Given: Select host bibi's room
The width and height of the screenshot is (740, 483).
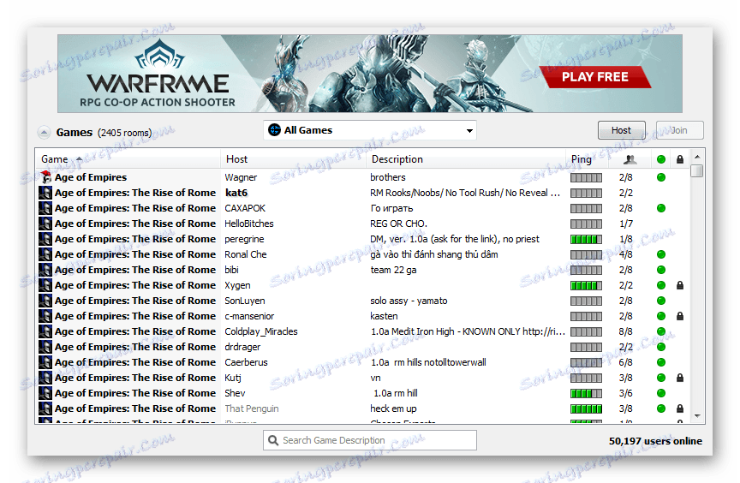Looking at the screenshot, I should tap(232, 270).
